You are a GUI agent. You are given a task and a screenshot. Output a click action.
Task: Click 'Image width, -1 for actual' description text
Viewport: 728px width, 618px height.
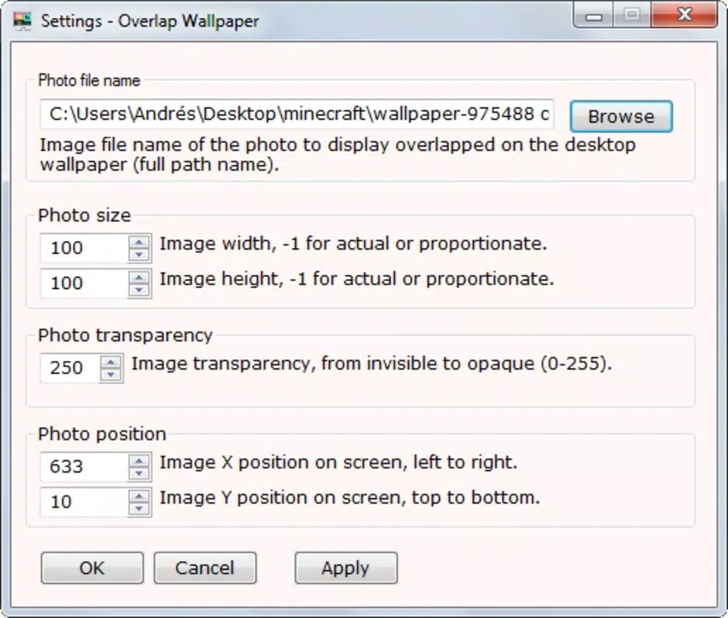[x=353, y=243]
